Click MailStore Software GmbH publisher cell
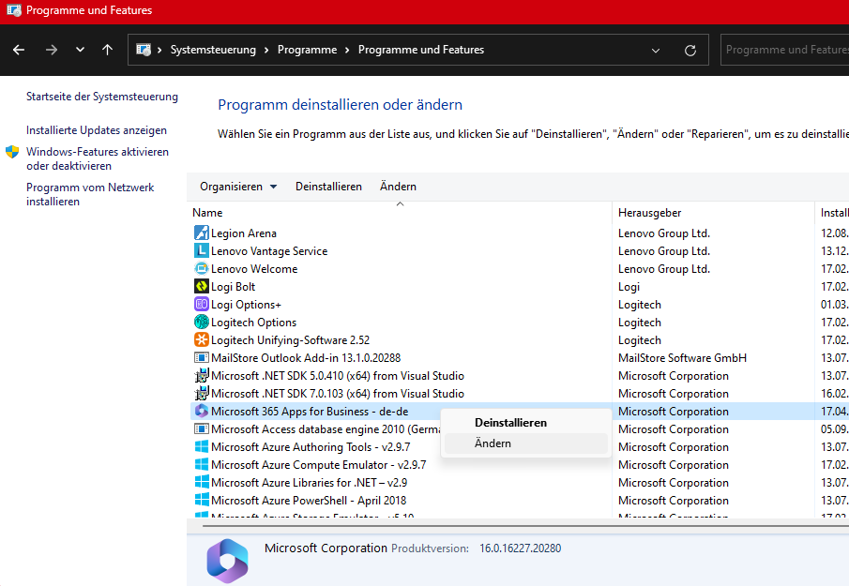Screen dimensions: 849x586 click(x=682, y=358)
